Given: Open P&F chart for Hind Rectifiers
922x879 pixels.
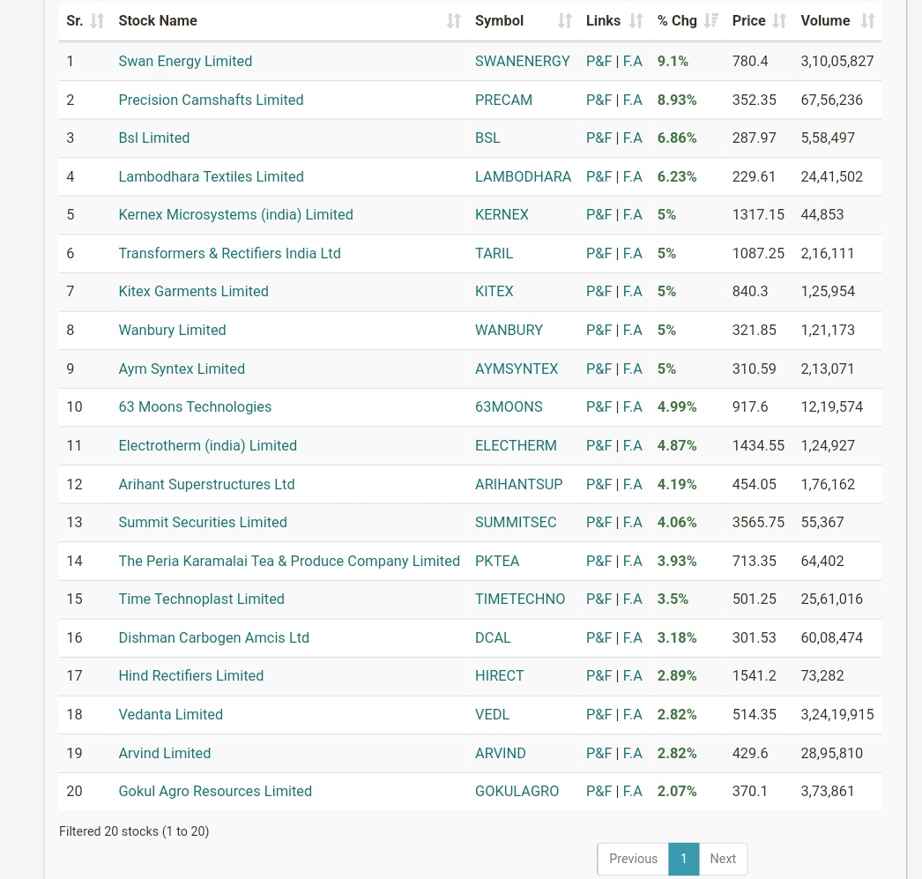Looking at the screenshot, I should pos(599,675).
